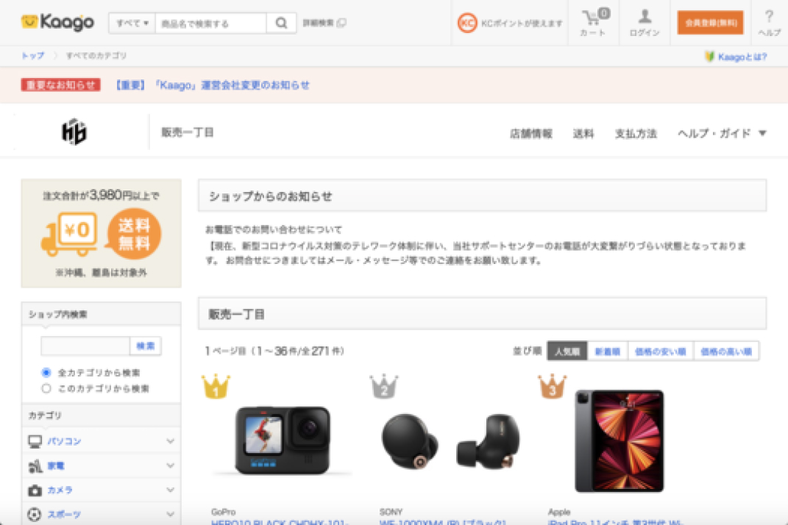Open the Sony earbuds product thumbnail
This screenshot has height=525, width=788.
tap(451, 440)
